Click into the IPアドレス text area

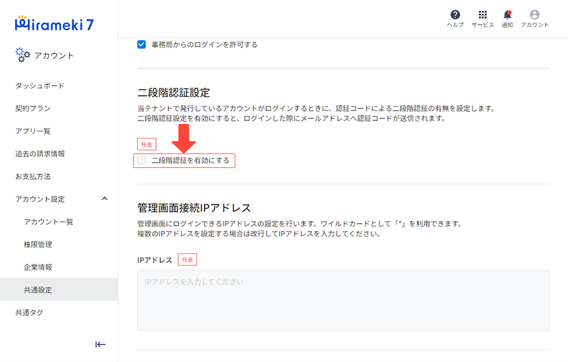point(343,301)
